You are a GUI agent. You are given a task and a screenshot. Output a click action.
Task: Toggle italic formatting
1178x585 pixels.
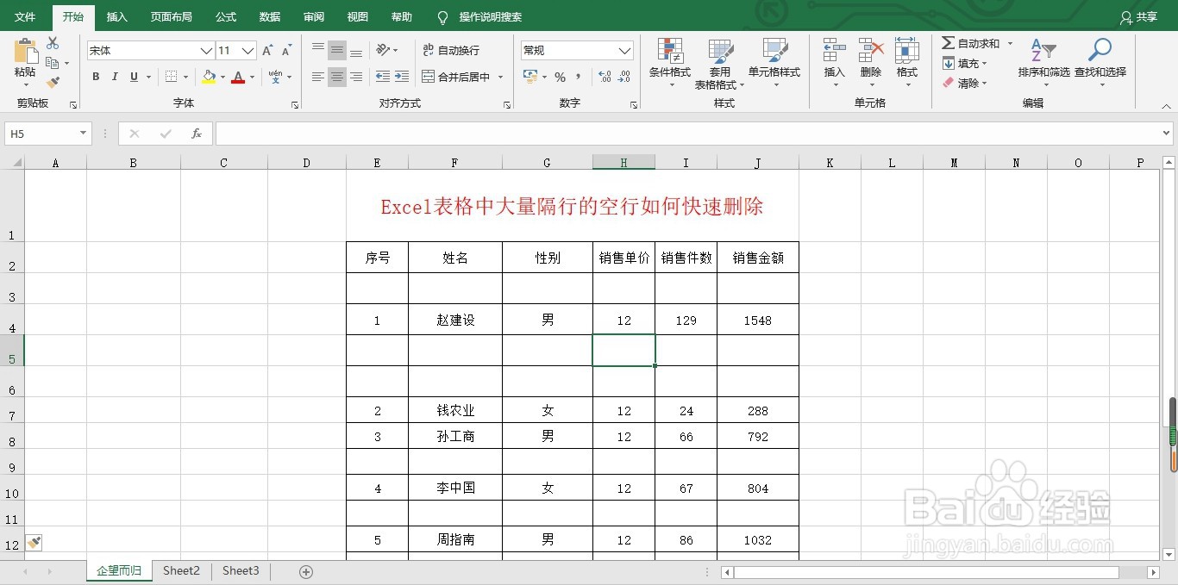pyautogui.click(x=114, y=77)
